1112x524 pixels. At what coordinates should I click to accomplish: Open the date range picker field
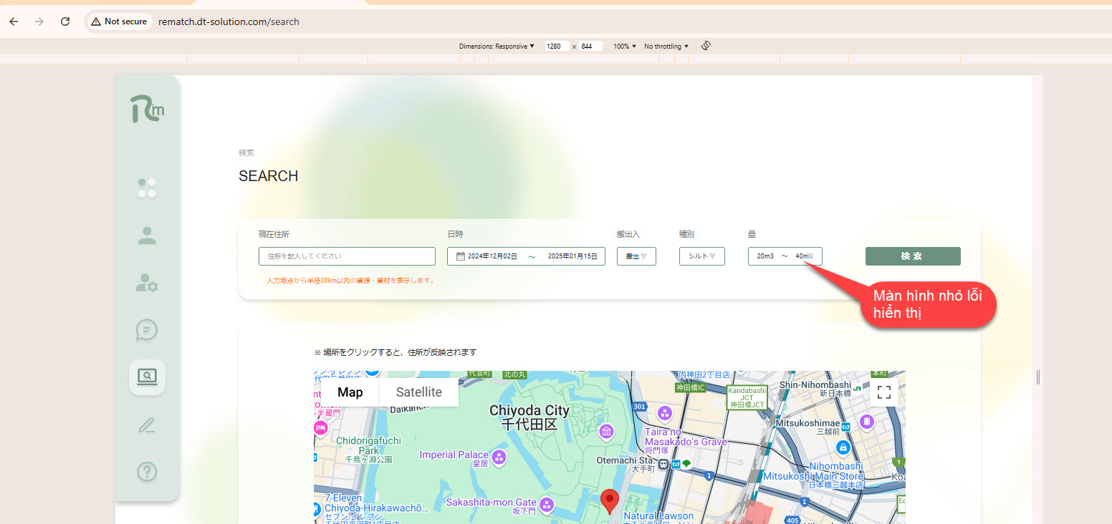click(526, 256)
